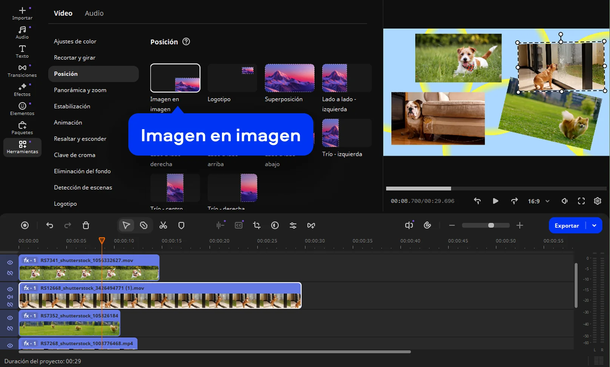Hide the RS7341 track with eye icon
Screen dimensions: 610x367
click(10, 262)
